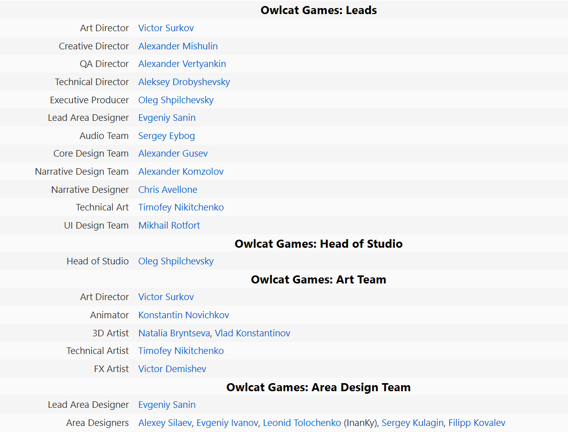
Task: Click the "Owlcat Games: Head of Studio" heading
Action: pos(319,244)
